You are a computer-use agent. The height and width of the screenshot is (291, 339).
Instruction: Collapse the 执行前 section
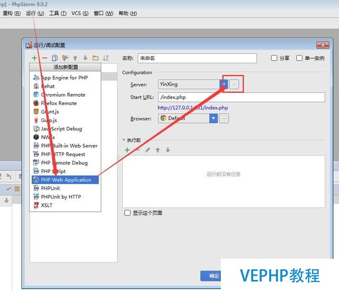124,140
